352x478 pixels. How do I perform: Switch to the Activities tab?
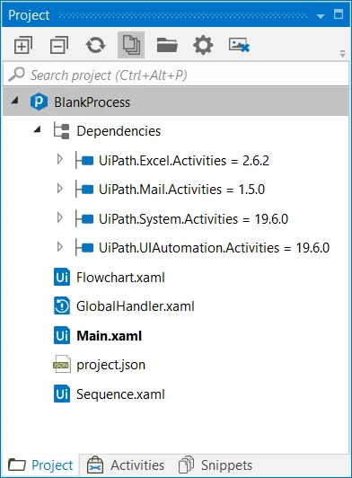pyautogui.click(x=126, y=465)
